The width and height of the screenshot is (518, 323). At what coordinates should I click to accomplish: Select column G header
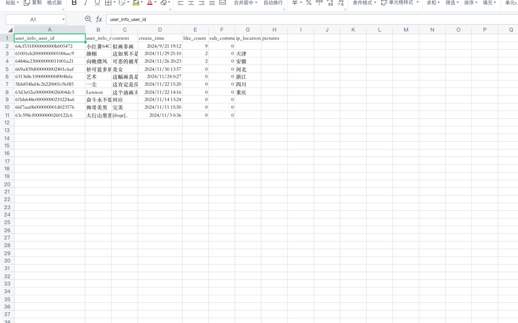248,30
